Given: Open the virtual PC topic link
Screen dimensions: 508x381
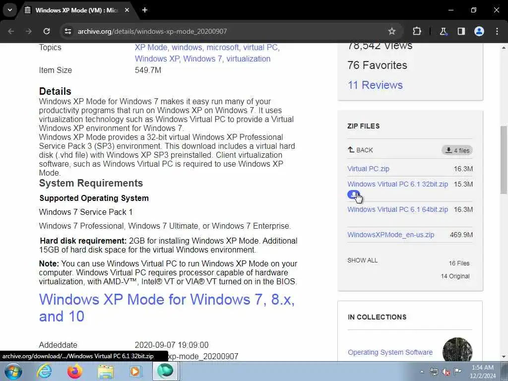Looking at the screenshot, I should [x=261, y=47].
